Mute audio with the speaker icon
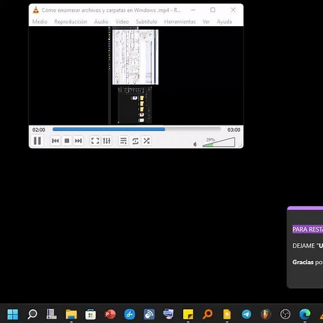The image size is (323, 323). pyautogui.click(x=195, y=144)
